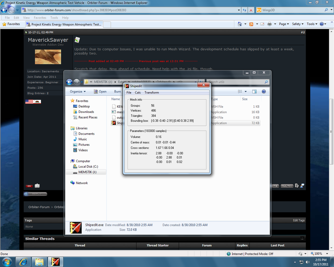Click the Project Kinetic Energy Weapon browser tab
This screenshot has height=267, width=334.
point(64,24)
